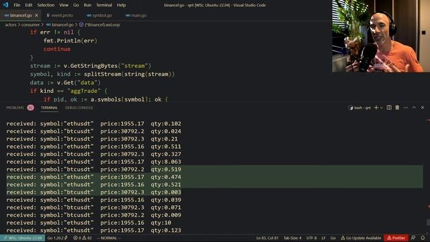Click terminal line with qty:0.102

point(94,124)
